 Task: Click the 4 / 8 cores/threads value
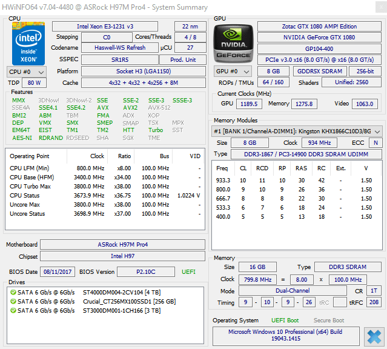click(190, 38)
